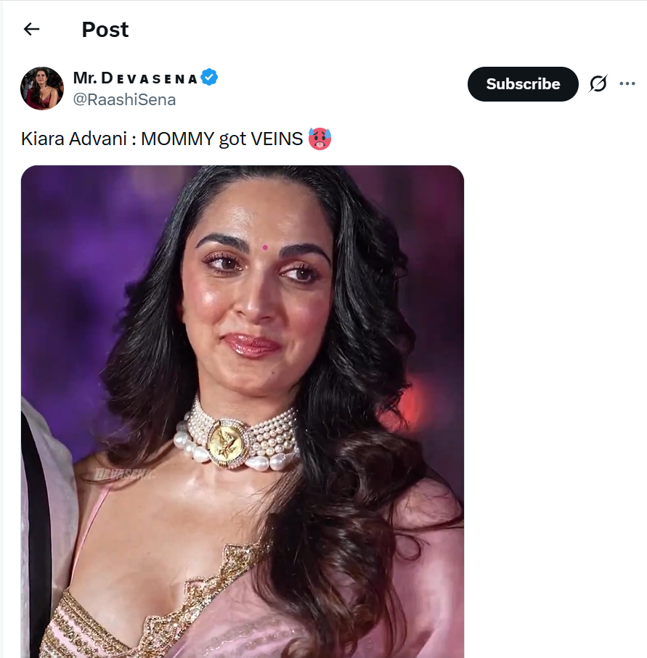Click the Grok explain-post icon
Viewport: 647px width, 658px height.
coord(598,84)
